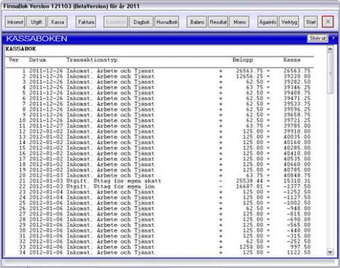340x268 pixels.
Task: Show the Resultat report
Action: coord(218,22)
